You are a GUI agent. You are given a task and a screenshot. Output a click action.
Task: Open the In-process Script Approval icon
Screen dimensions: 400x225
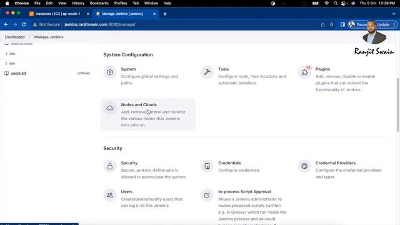point(207,195)
